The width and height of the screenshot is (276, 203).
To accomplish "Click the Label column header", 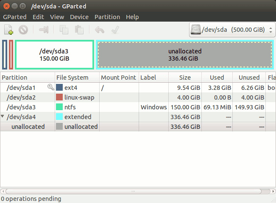I will (x=153, y=78).
